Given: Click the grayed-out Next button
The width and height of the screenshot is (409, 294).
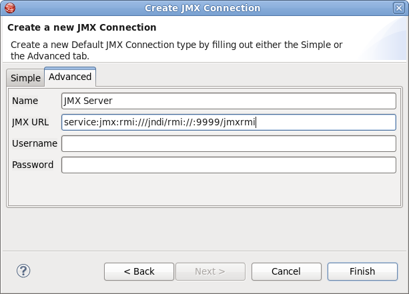Looking at the screenshot, I should point(210,271).
